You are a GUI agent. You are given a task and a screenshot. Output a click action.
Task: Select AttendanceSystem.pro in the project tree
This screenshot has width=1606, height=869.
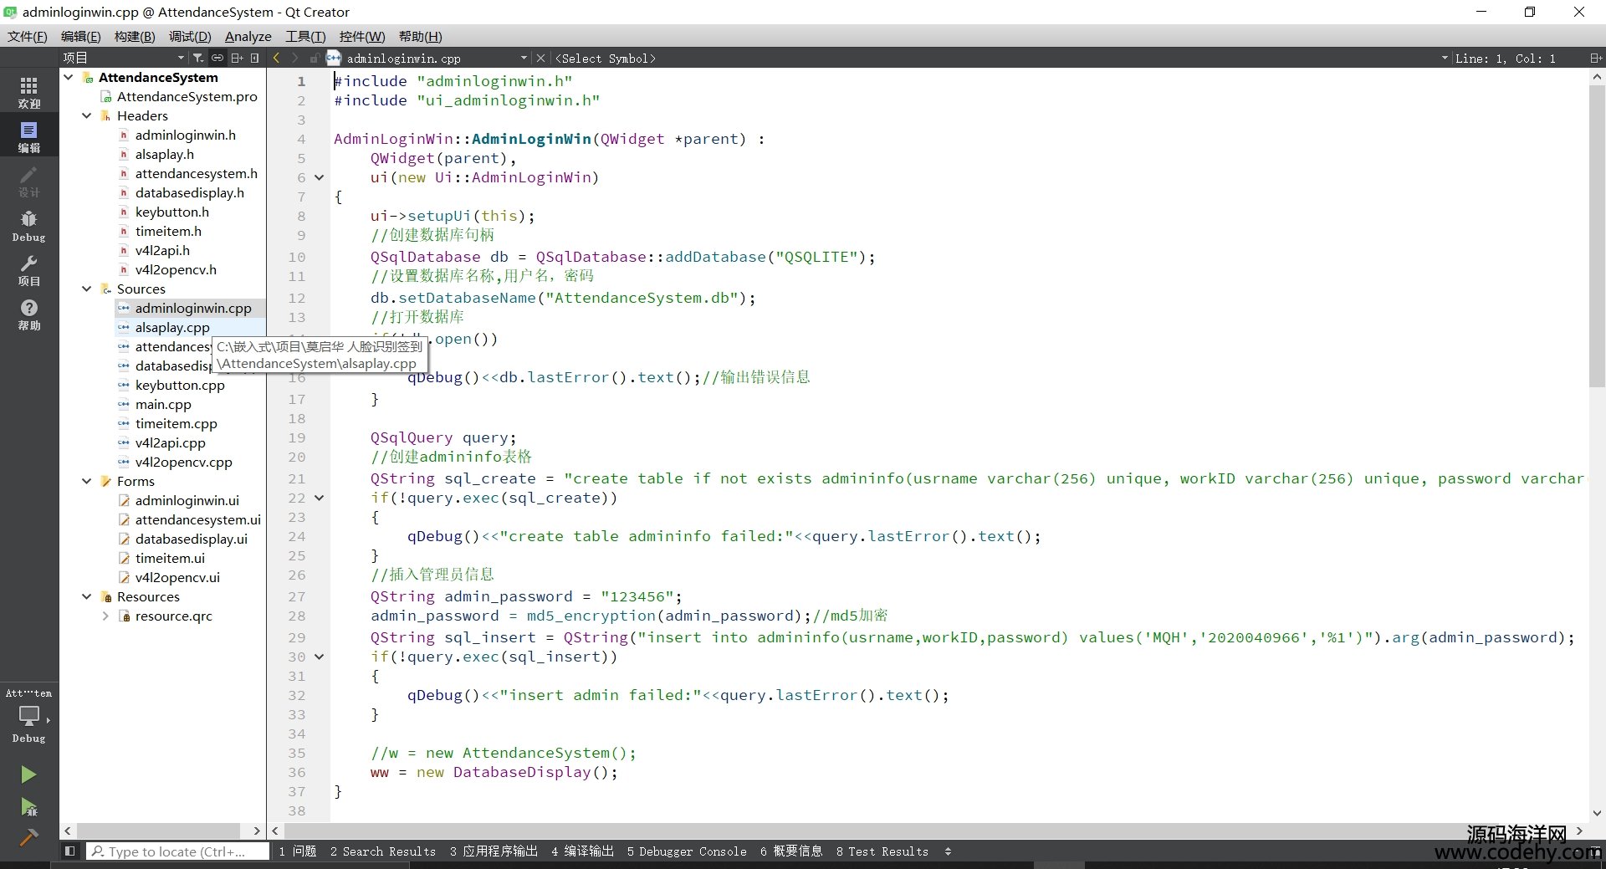[x=187, y=96]
